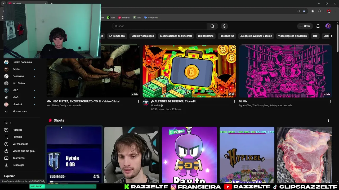
Task: Open bhaviboi channel in subscriptions
Action: pyautogui.click(x=20, y=104)
